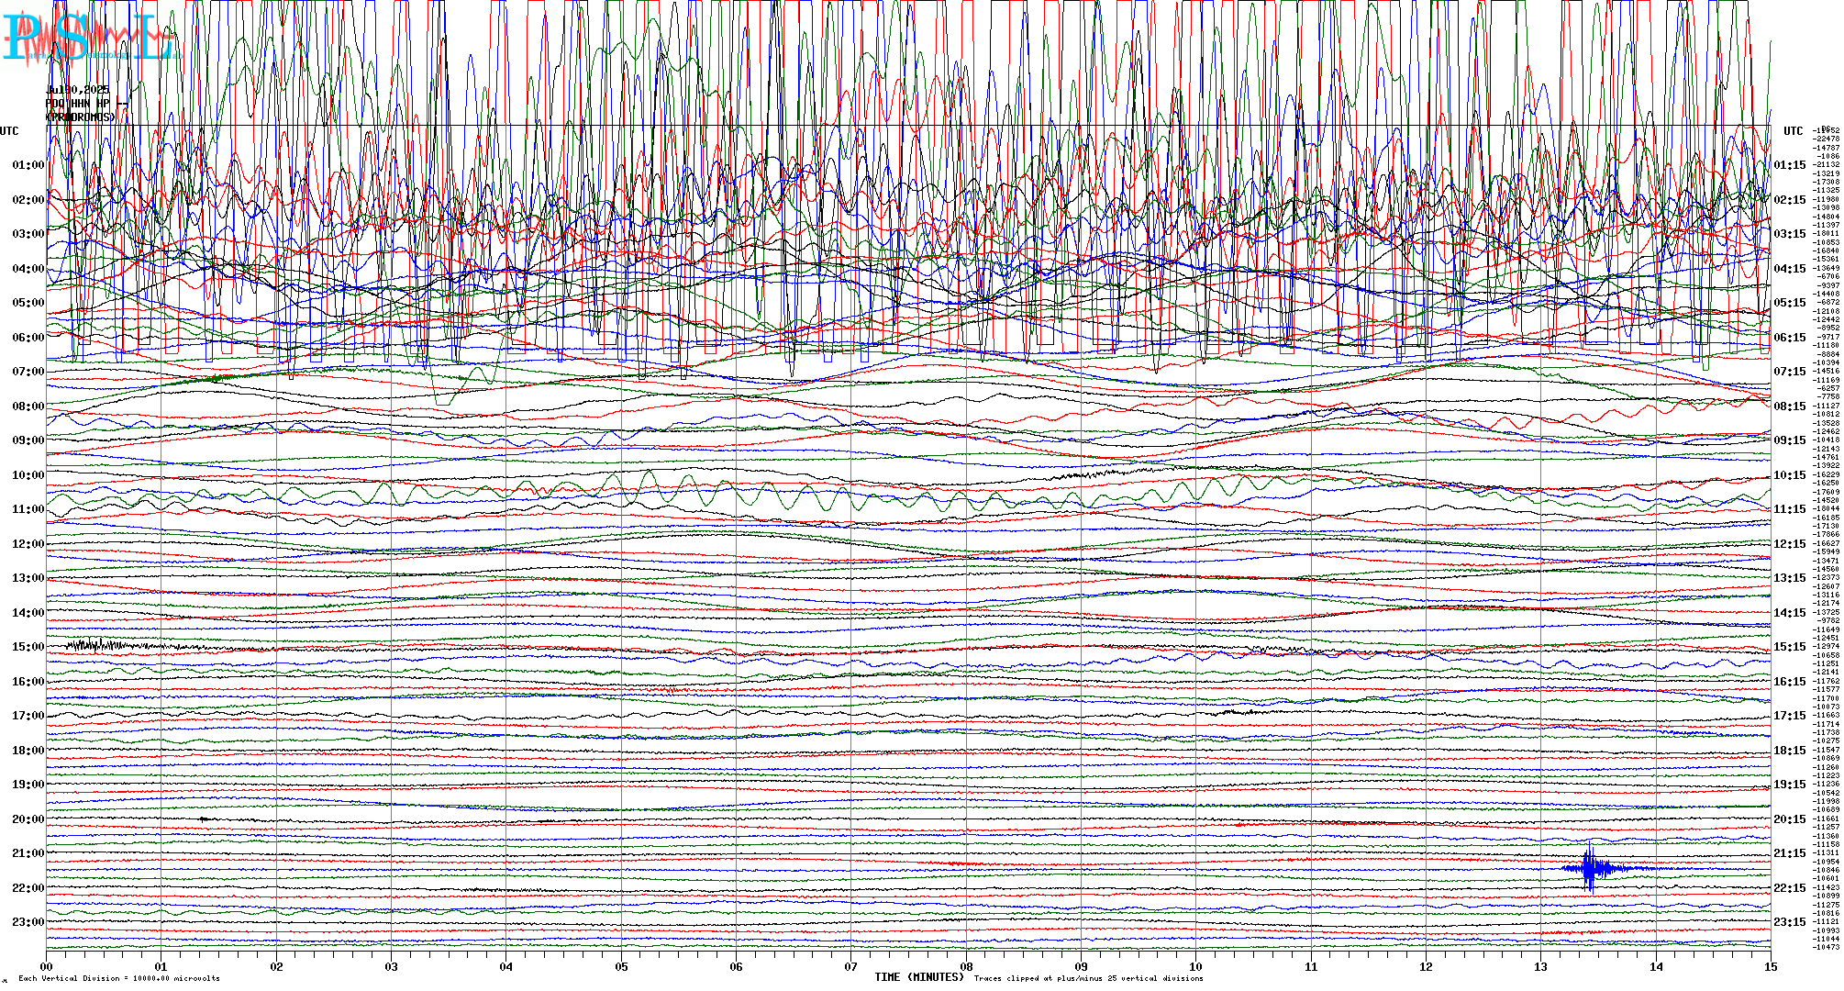Click the 'UTC' label on the right side
1844x991 pixels.
[1794, 131]
